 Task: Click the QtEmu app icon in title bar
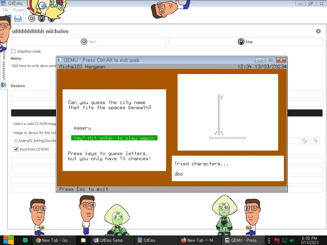3,3
